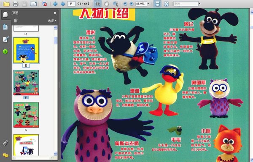Click the zoom in plus button
The image size is (253, 162).
132,4
